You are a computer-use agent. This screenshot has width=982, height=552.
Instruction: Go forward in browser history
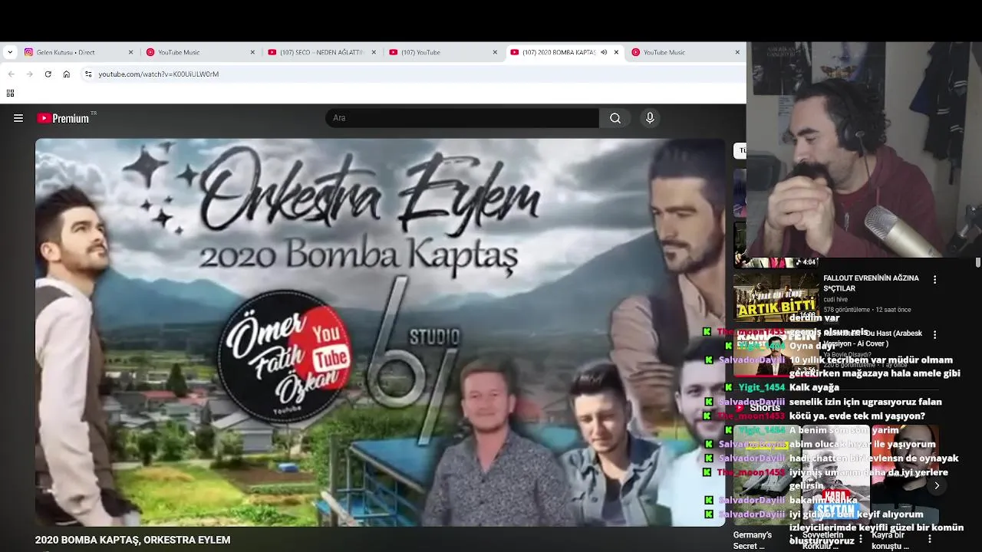click(29, 74)
